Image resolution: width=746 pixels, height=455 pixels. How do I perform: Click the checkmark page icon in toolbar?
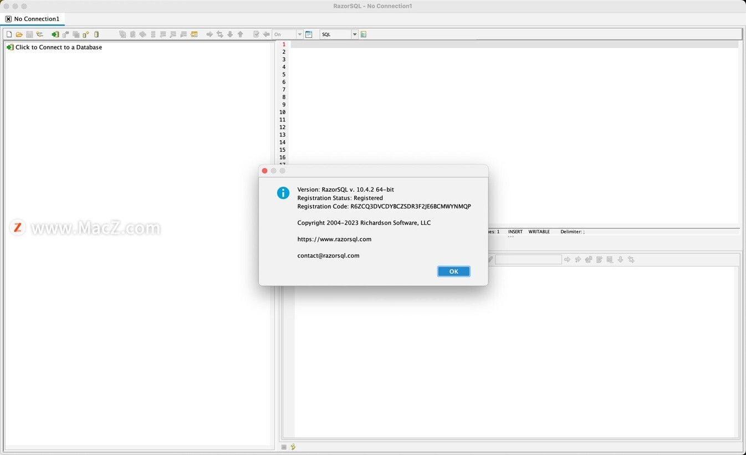(x=256, y=34)
